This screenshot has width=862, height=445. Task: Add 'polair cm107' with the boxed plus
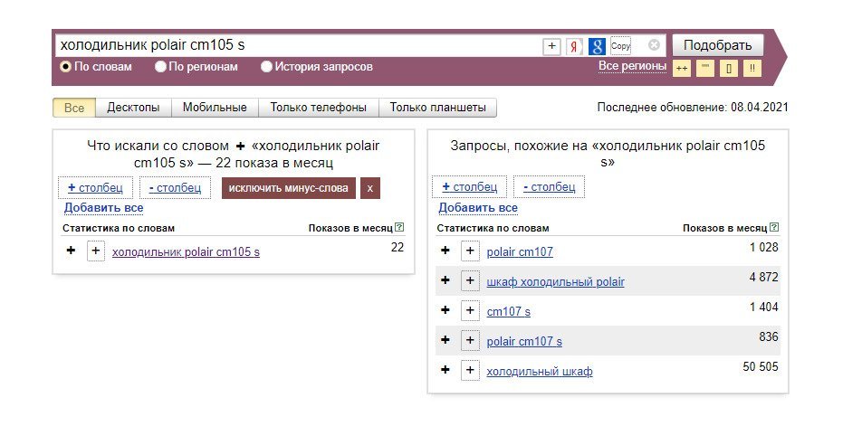(x=470, y=251)
